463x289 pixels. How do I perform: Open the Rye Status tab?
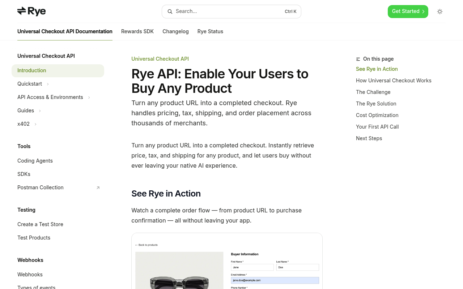click(x=210, y=31)
